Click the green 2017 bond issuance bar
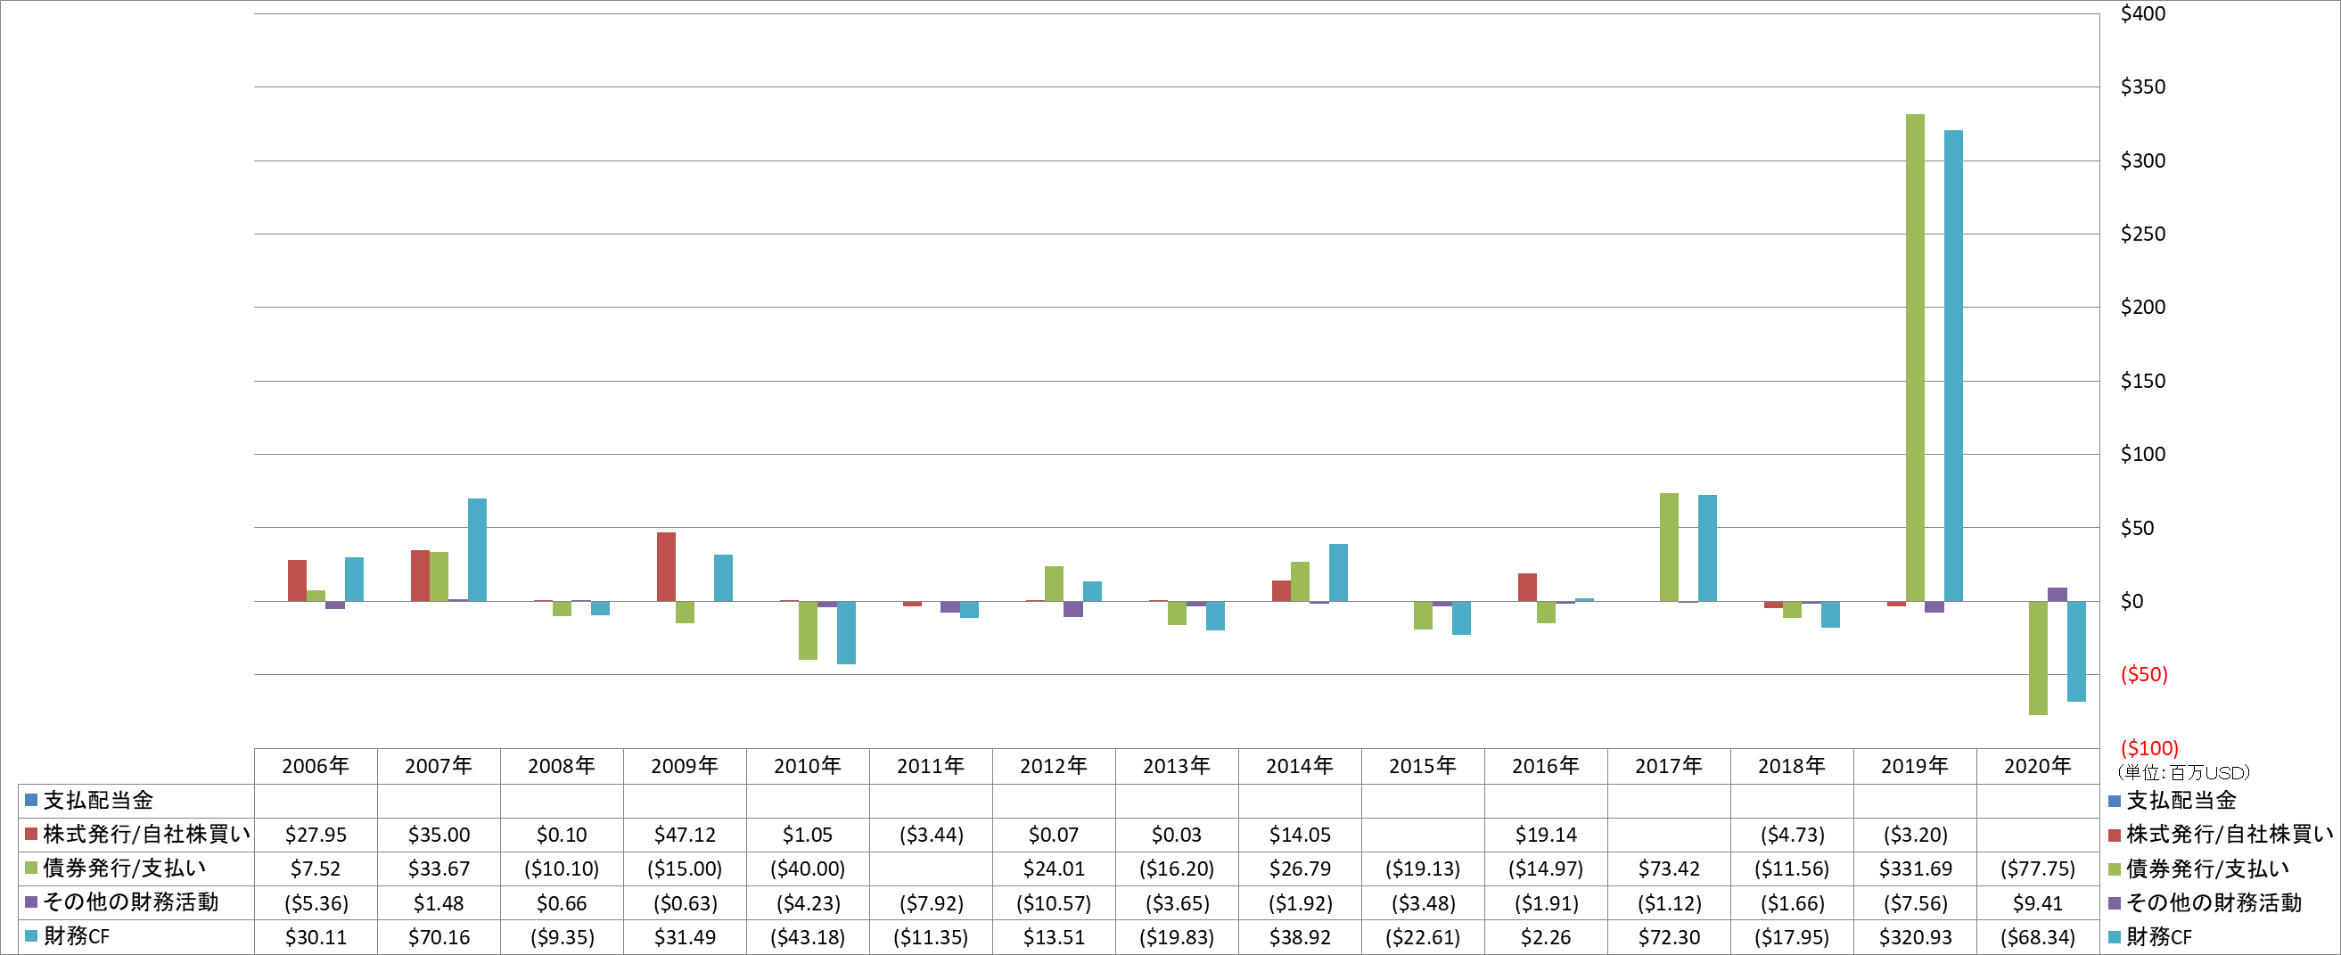Viewport: 2341px width, 955px height. pos(1670,547)
